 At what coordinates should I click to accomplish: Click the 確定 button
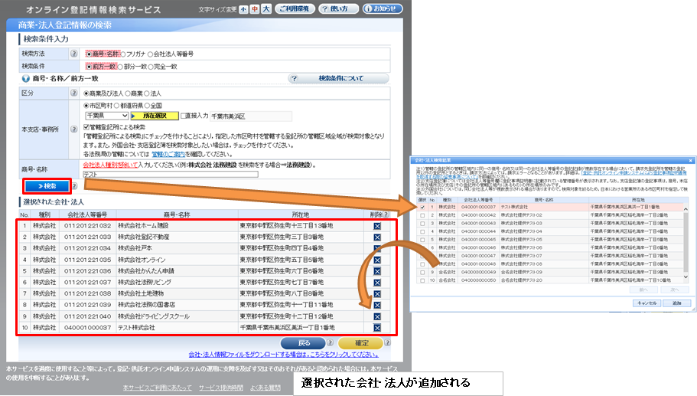[x=360, y=343]
